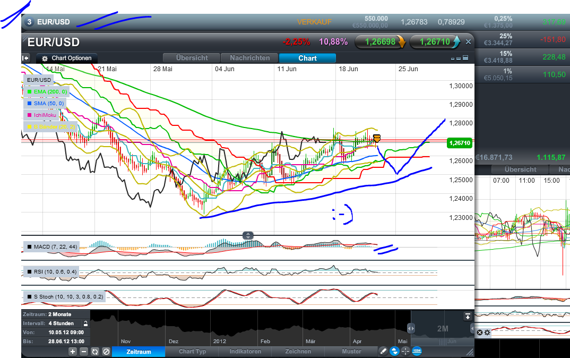
Task: Open the Chart Typ menu
Action: (192, 352)
